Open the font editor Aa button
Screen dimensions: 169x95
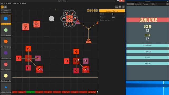click(x=116, y=7)
